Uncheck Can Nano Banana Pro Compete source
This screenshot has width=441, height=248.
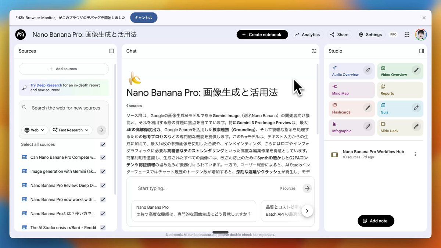pyautogui.click(x=103, y=157)
